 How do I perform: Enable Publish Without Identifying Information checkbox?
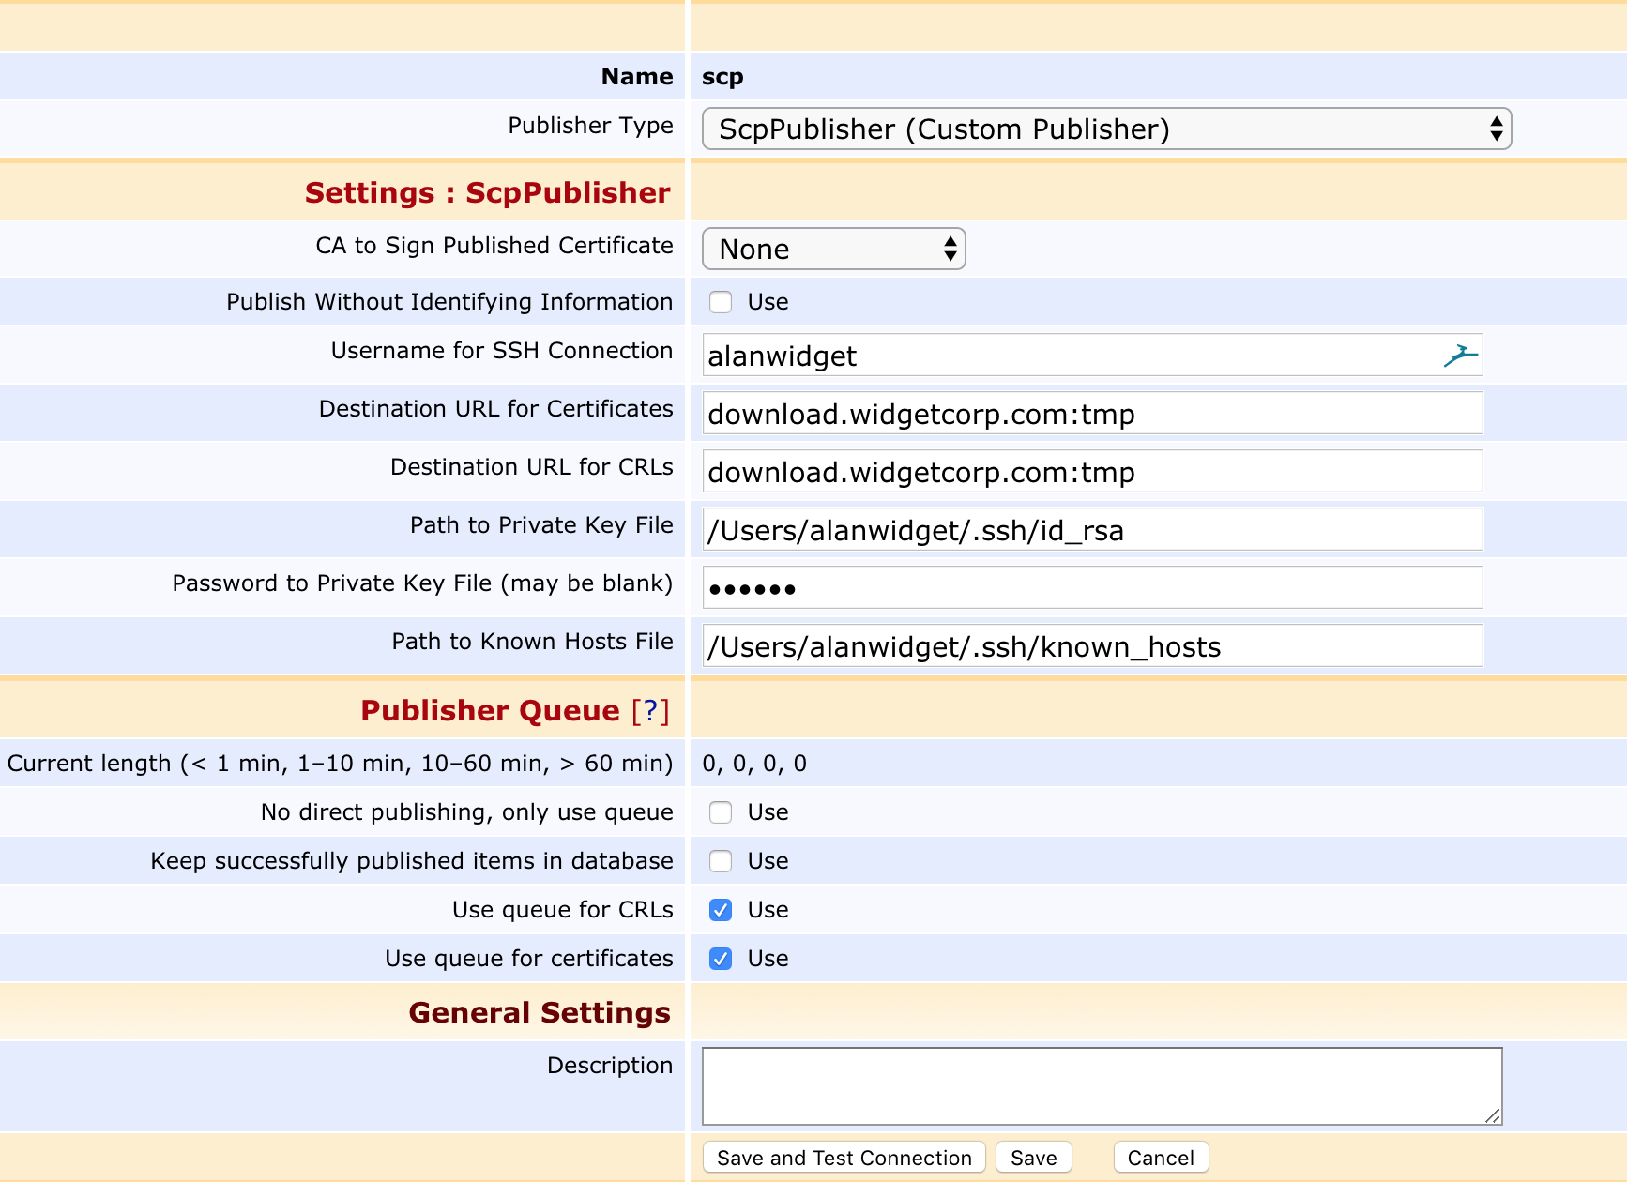click(x=721, y=302)
